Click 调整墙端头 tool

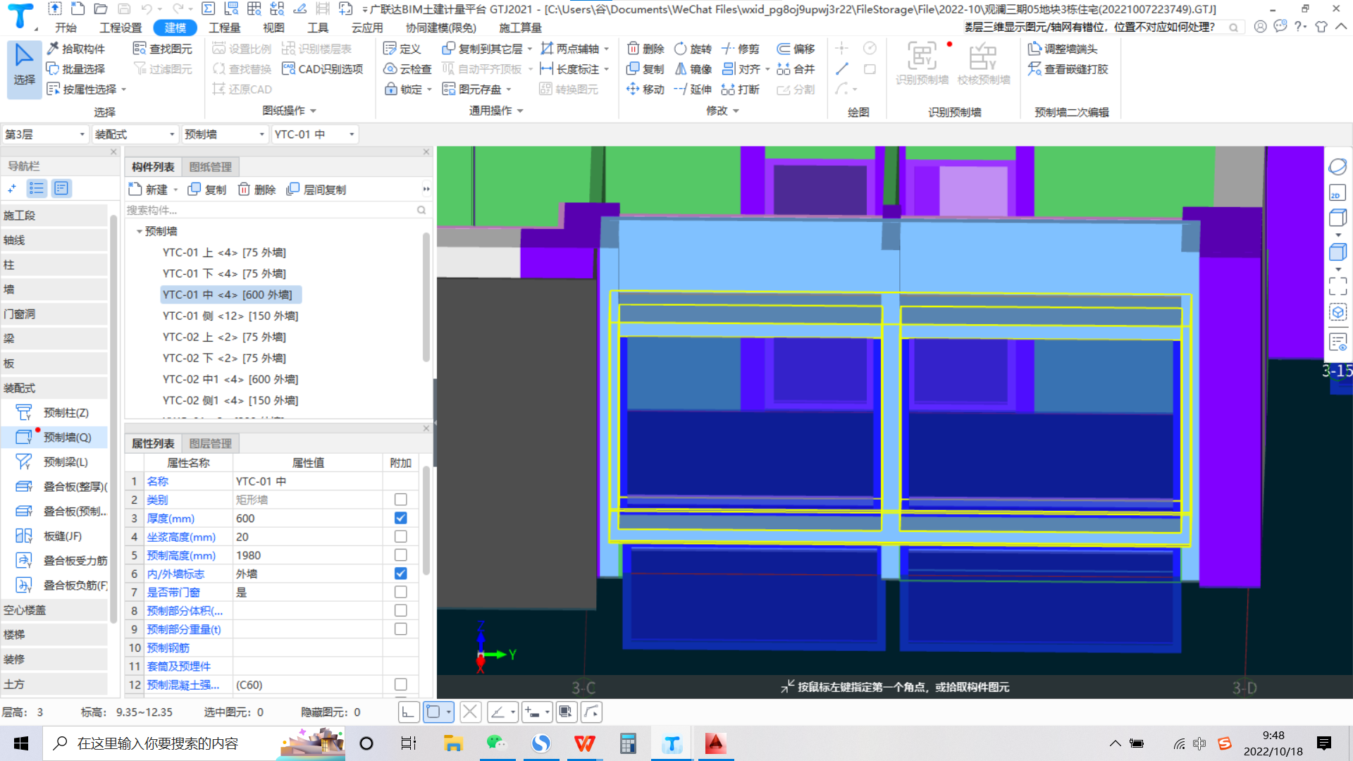[1063, 49]
